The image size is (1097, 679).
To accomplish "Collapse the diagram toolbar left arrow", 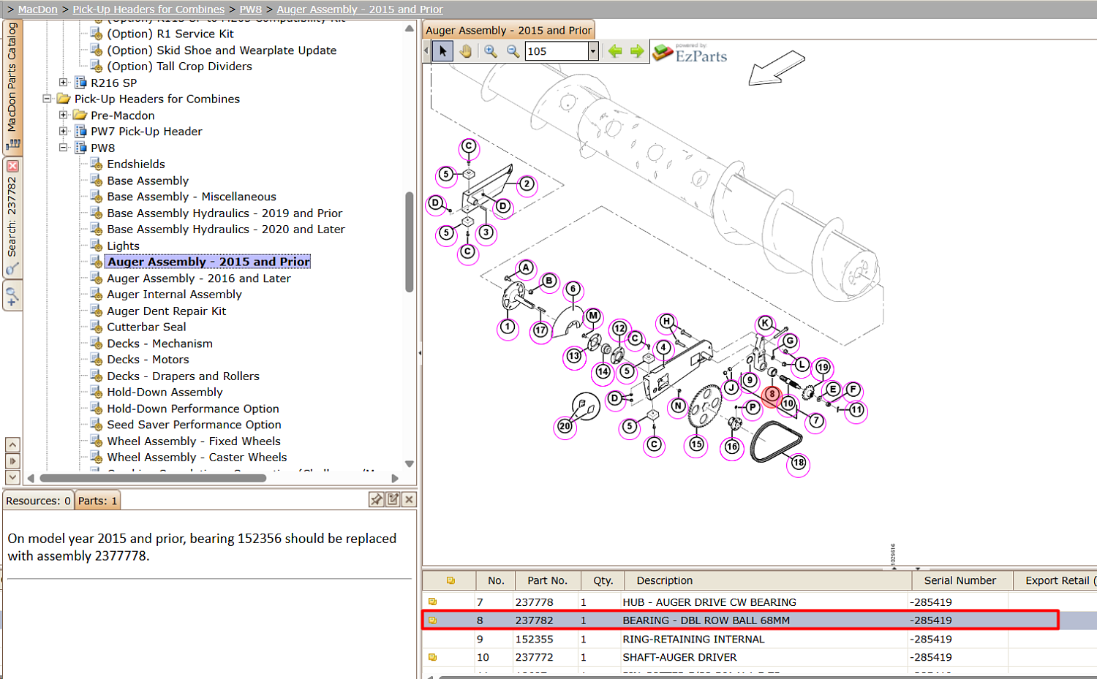I will 427,51.
